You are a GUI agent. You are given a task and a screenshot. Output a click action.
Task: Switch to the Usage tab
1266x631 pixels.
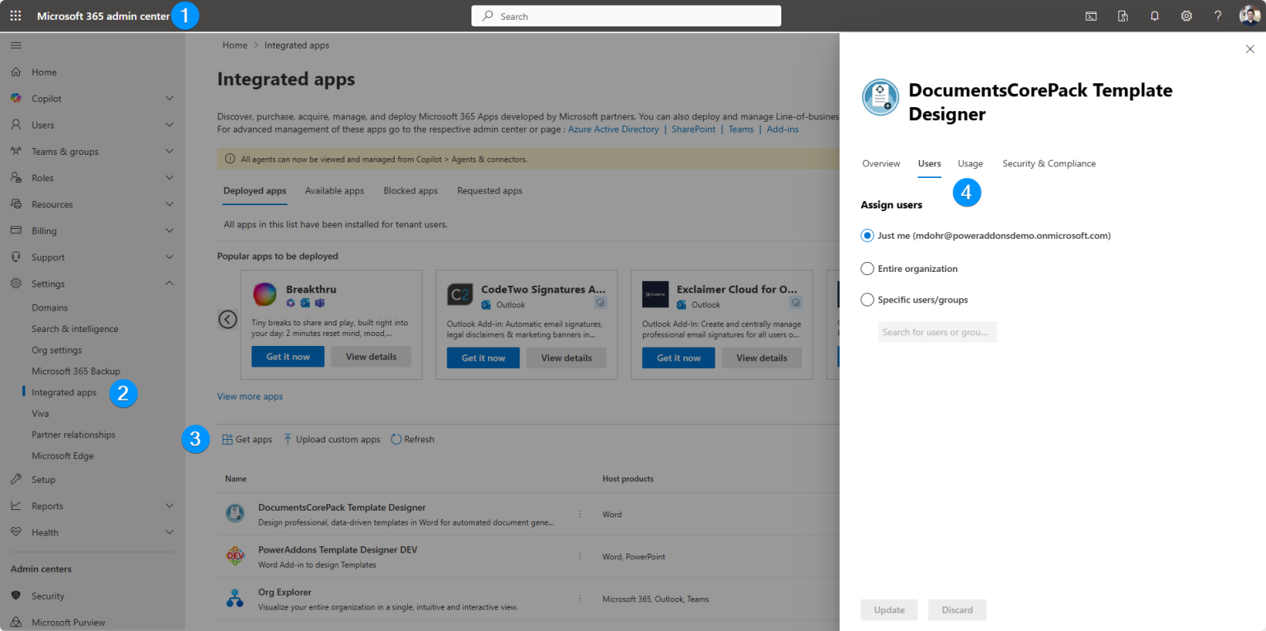[x=970, y=163]
